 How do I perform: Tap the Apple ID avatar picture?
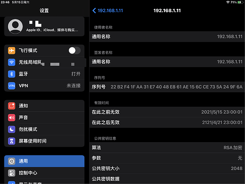[15, 26]
